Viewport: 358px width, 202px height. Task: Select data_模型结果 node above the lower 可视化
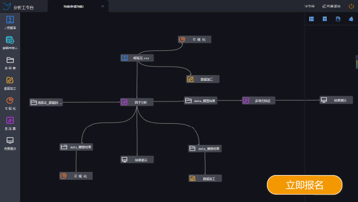[x=76, y=147]
